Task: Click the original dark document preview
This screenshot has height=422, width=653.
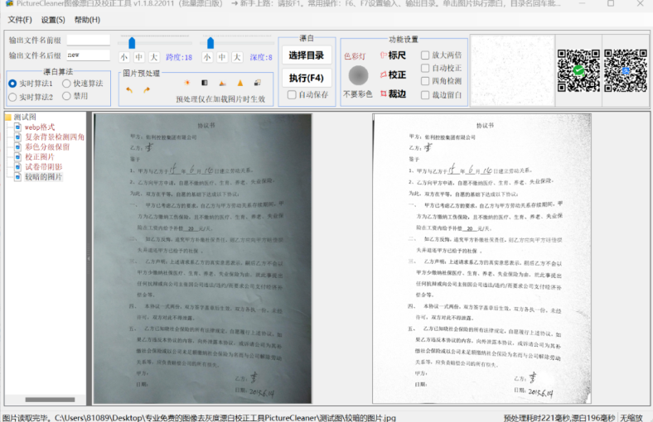Action: [x=202, y=259]
